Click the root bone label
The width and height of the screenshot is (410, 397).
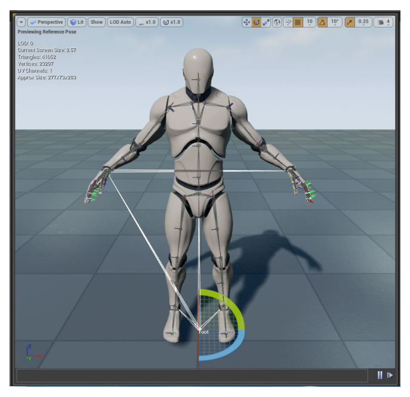204,332
